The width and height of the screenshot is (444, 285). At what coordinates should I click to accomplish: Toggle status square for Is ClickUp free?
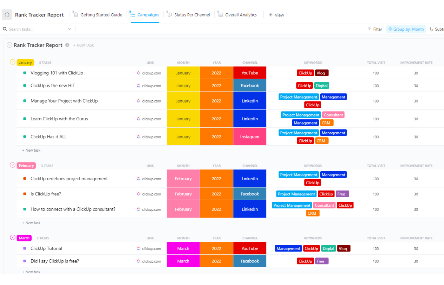[25, 194]
